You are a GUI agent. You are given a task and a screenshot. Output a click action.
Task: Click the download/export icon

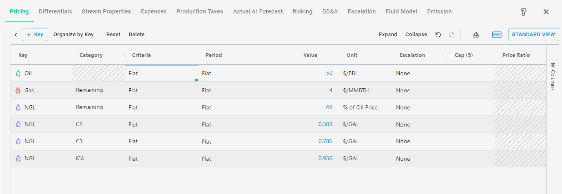click(476, 35)
